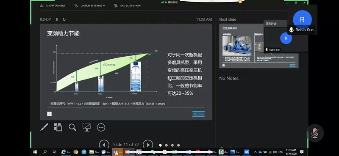Open the See all slides grid

(58, 127)
